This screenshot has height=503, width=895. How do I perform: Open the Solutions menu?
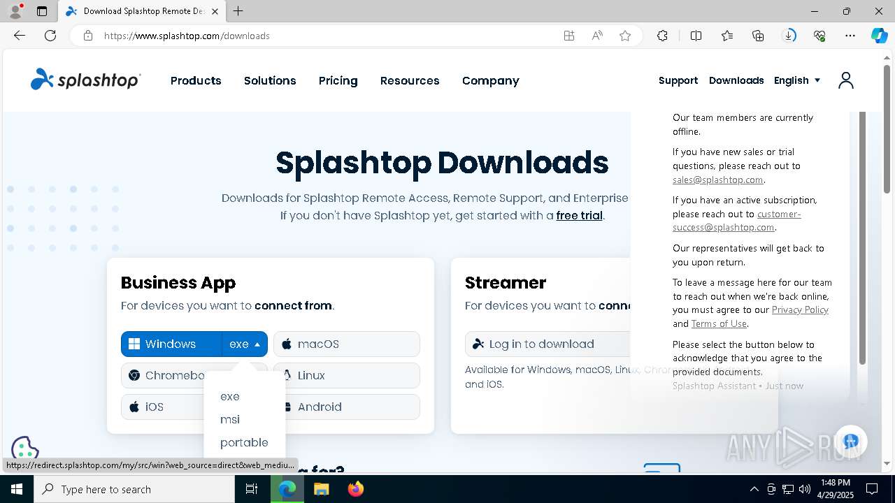[x=270, y=80]
